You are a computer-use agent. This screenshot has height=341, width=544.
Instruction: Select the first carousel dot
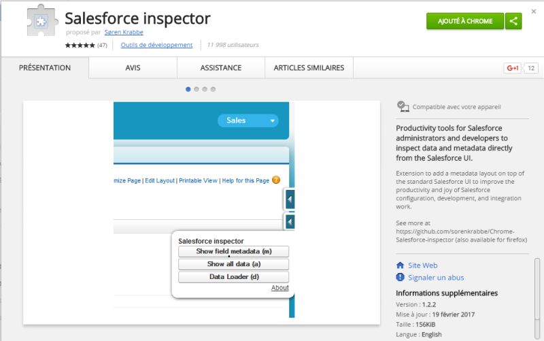(x=188, y=89)
